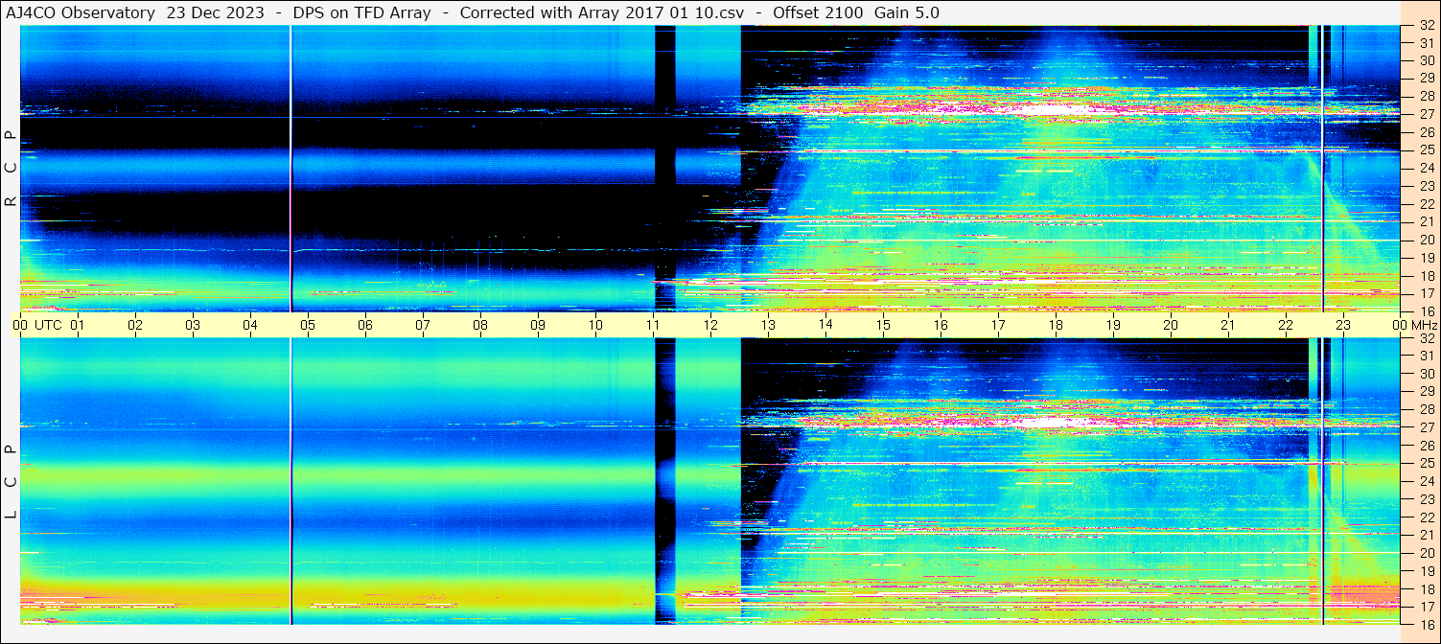Click the 00 hour marker beside UTC
This screenshot has height=644, width=1441.
(x=20, y=325)
